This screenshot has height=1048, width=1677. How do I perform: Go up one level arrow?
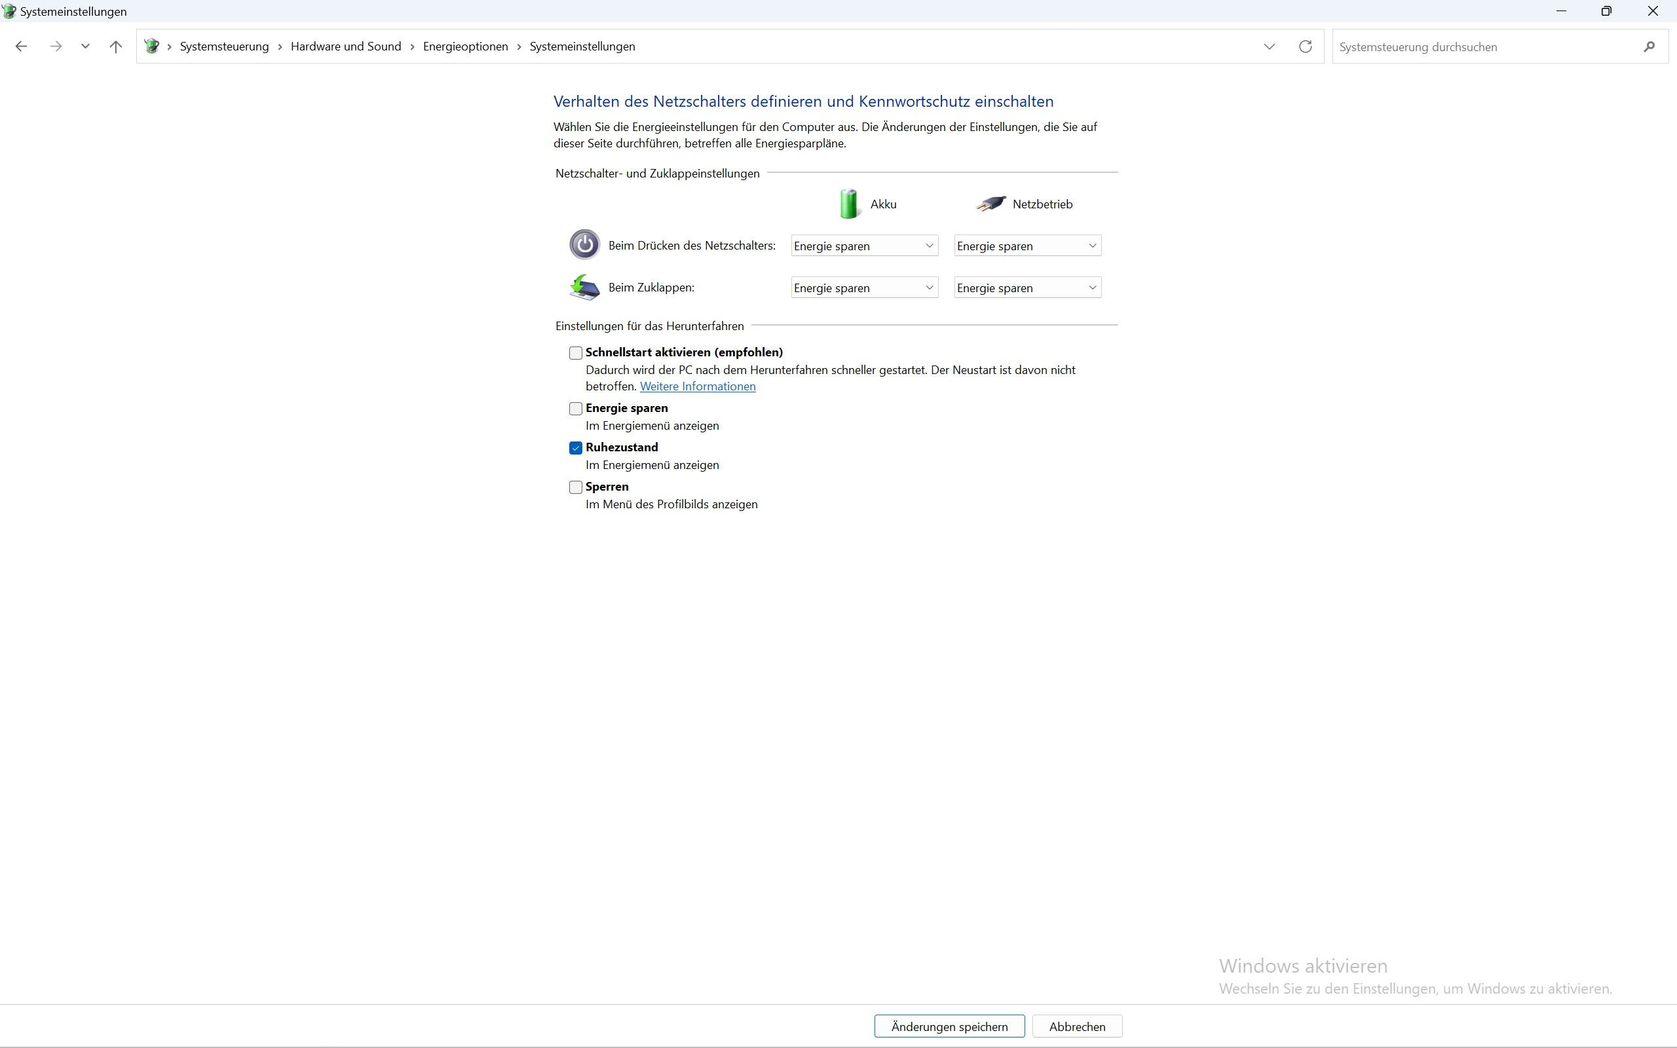116,47
